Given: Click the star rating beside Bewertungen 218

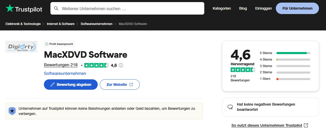Looking at the screenshot, I should tap(96, 65).
